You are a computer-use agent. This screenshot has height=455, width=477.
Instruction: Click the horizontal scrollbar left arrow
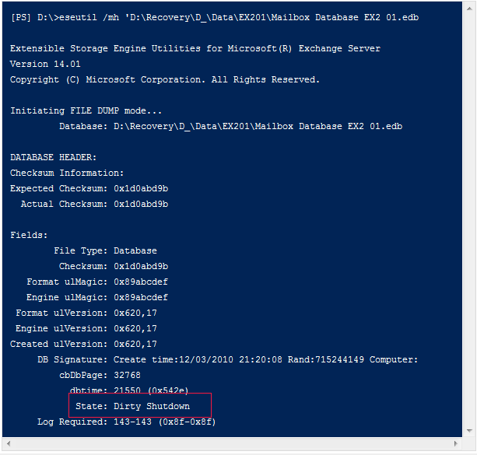9,444
